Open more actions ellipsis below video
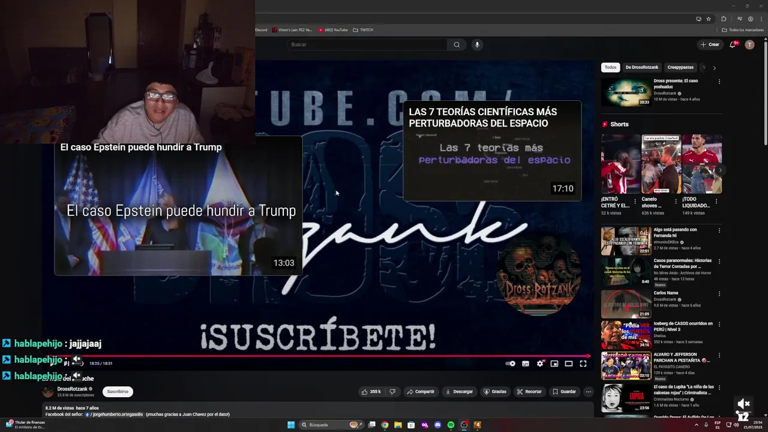The image size is (768, 432). [x=588, y=392]
